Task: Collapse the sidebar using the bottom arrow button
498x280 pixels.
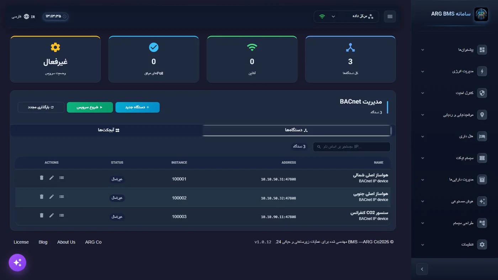Action: [422, 269]
